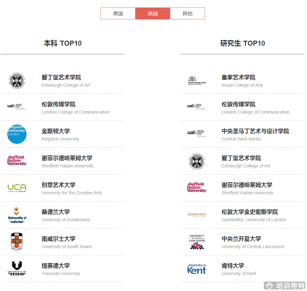Viewport: 307px width, 291px height.
Task: Click the ual logo beside 伦敦传媒学院 in the 本科 list
Action: coord(17,106)
